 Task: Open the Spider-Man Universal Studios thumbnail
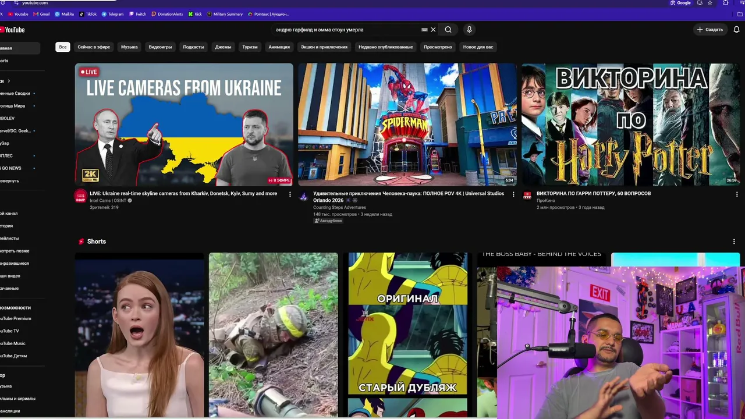click(x=407, y=125)
